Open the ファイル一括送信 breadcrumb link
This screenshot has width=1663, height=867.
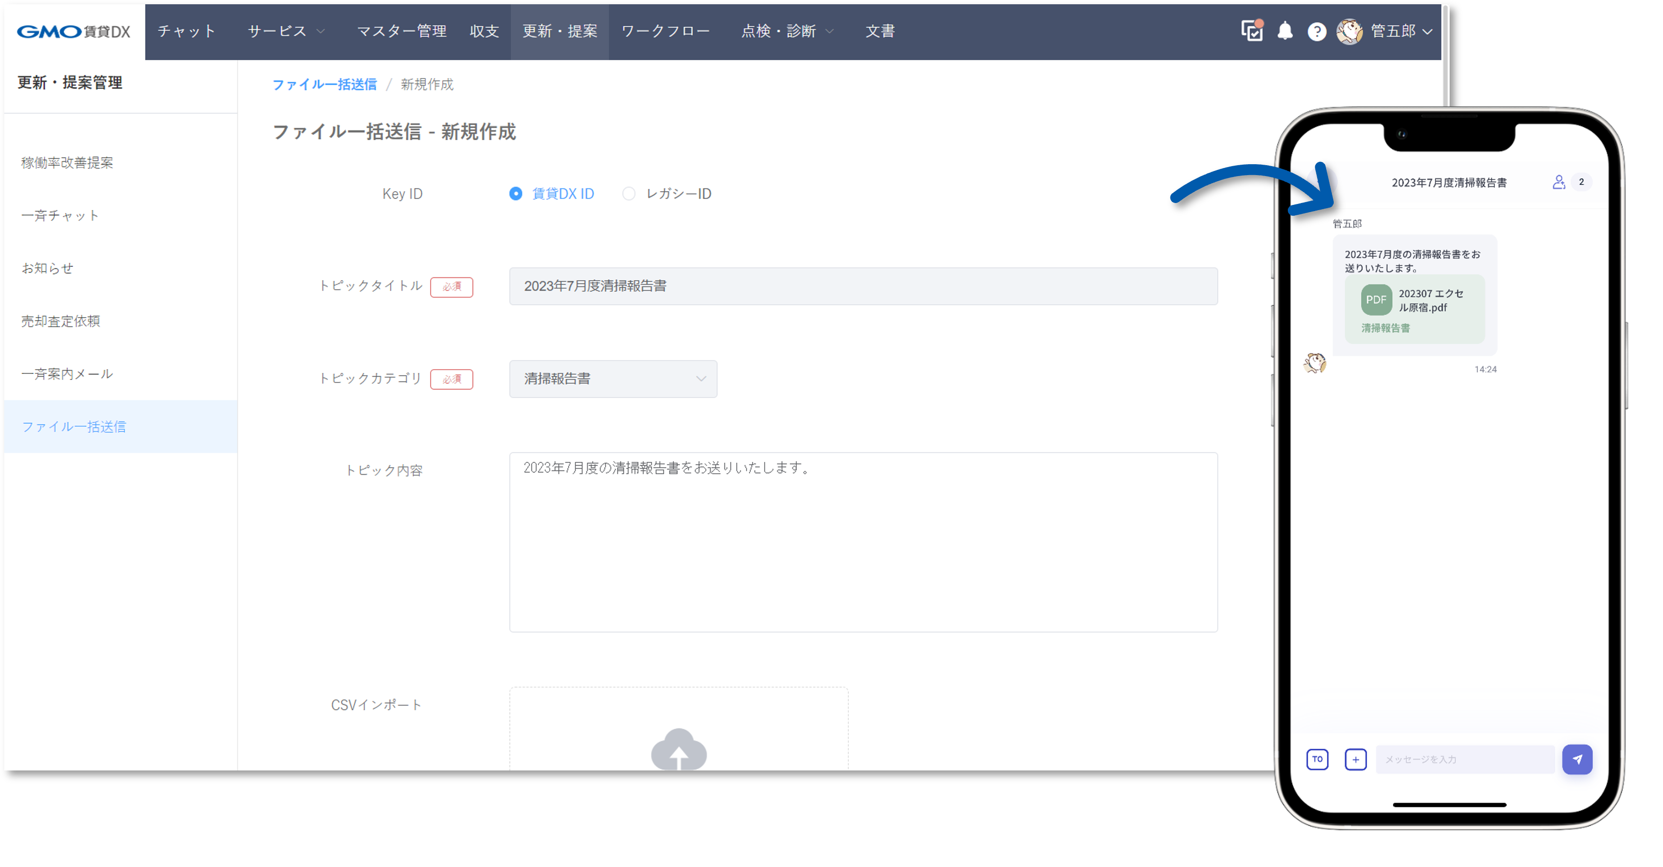point(325,84)
